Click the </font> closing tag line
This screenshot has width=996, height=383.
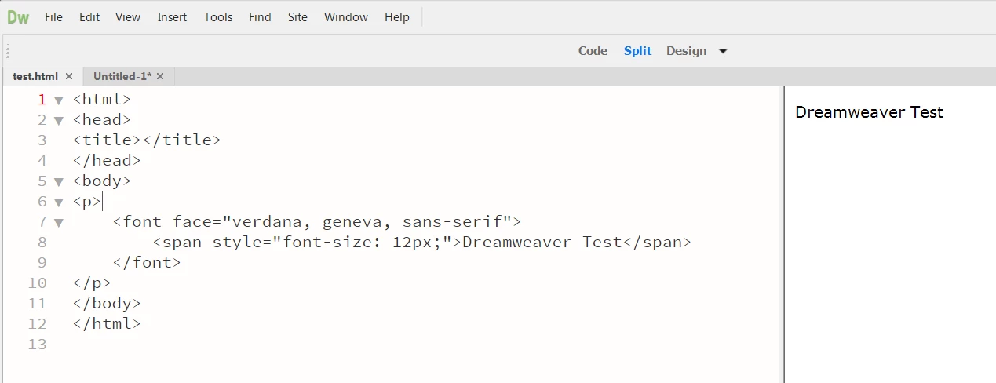tap(147, 263)
